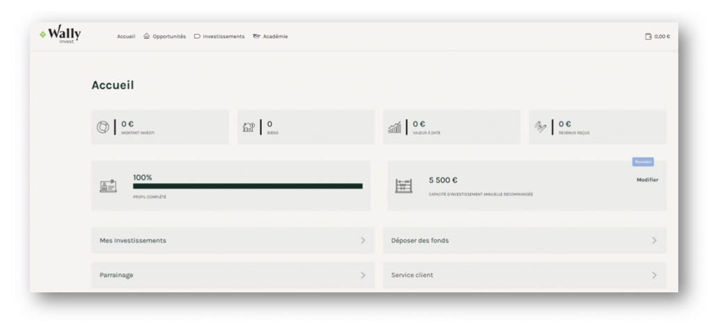Click the 5 500 € capacity value
Image resolution: width=713 pixels, height=325 pixels.
(x=443, y=180)
